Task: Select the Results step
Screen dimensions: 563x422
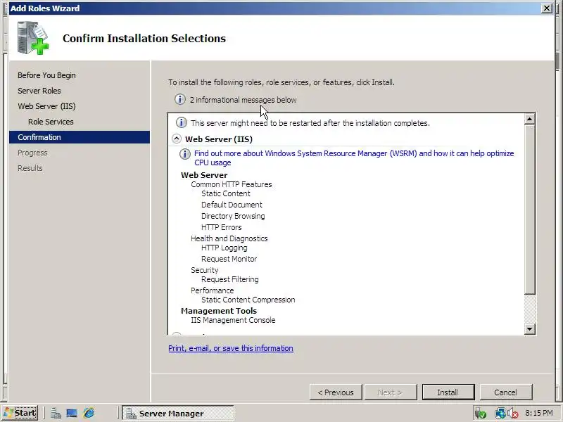Action: coord(30,168)
